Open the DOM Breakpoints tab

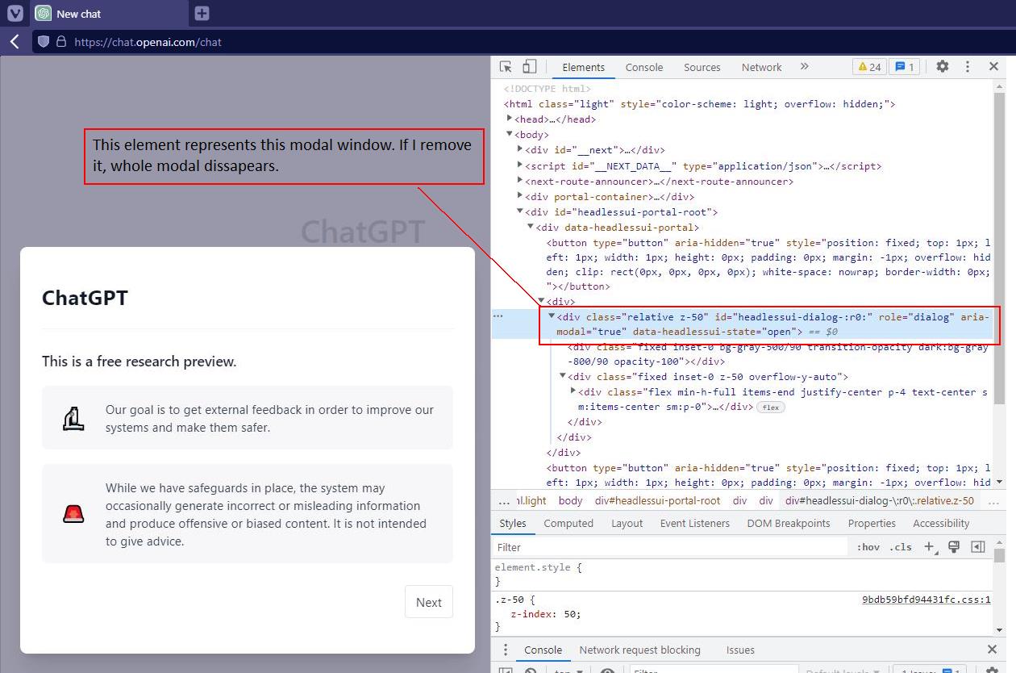[789, 523]
